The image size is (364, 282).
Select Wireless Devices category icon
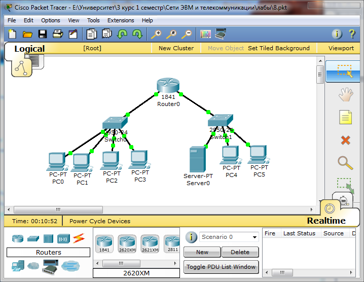tap(63, 238)
